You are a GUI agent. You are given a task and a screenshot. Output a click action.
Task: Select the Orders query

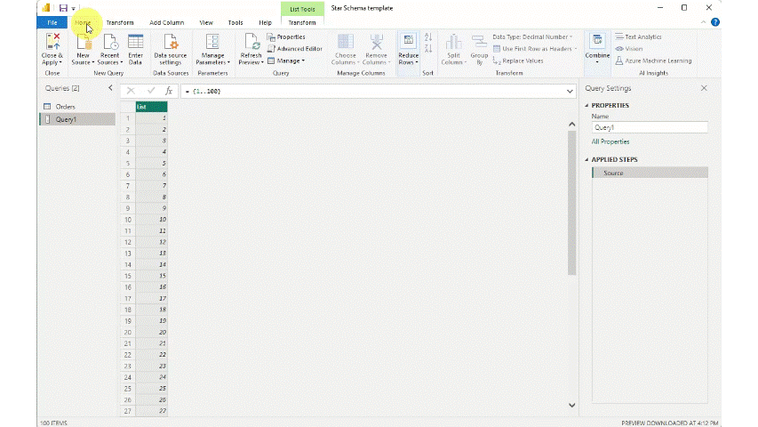[x=65, y=107]
